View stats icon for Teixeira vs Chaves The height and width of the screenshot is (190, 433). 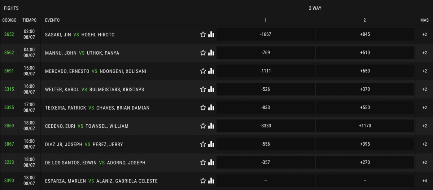point(211,108)
